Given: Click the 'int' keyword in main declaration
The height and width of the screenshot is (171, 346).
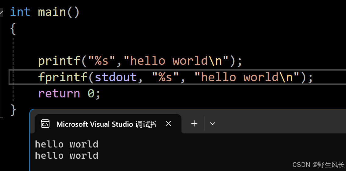Looking at the screenshot, I should tap(20, 12).
